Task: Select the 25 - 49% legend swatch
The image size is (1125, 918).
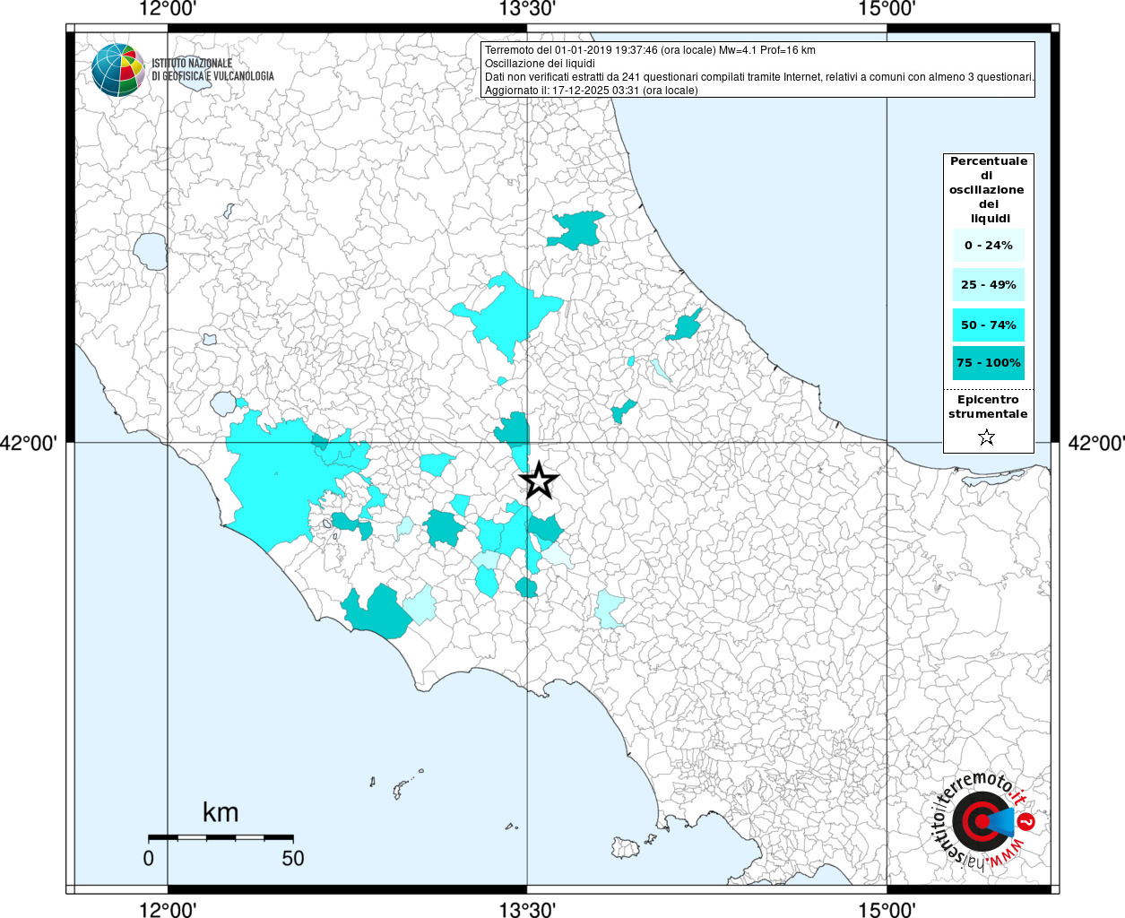Action: click(988, 285)
